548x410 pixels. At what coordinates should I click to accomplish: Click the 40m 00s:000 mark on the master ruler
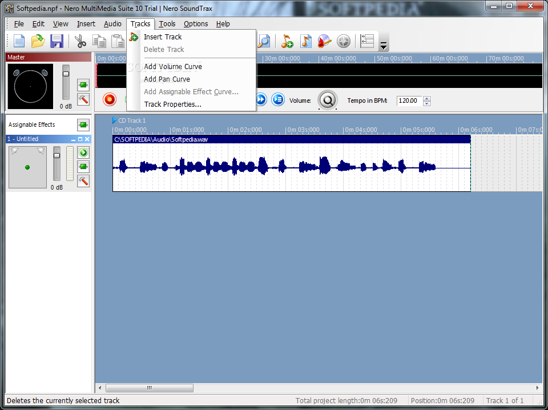(338, 58)
